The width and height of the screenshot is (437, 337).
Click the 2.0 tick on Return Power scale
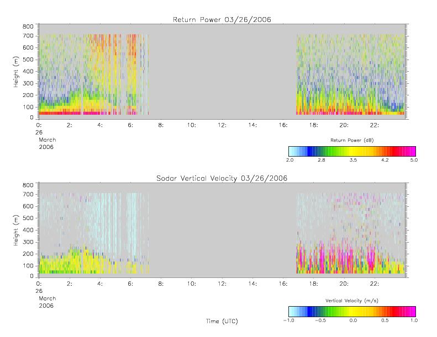(x=289, y=160)
